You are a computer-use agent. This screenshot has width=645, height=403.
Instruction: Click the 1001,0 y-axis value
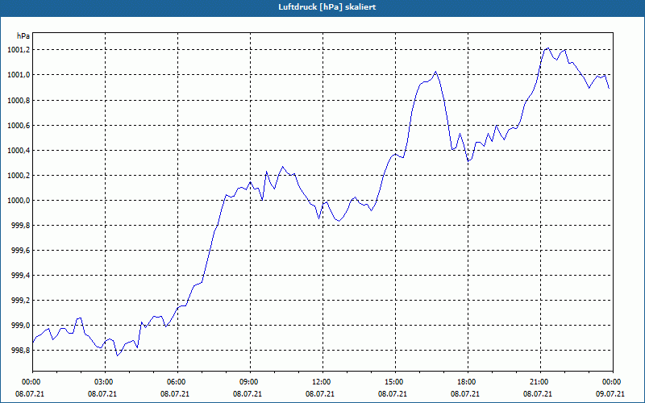[19, 75]
